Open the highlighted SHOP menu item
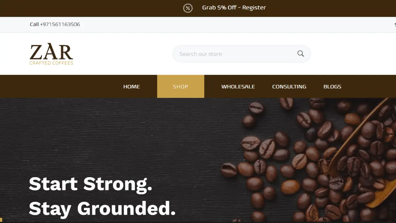 click(x=181, y=86)
